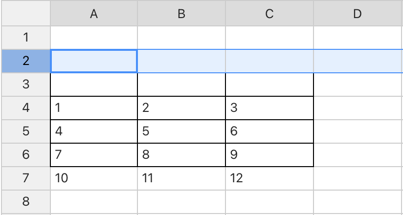This screenshot has height=215, width=403.
Task: Select column A header
Action: pyautogui.click(x=94, y=13)
